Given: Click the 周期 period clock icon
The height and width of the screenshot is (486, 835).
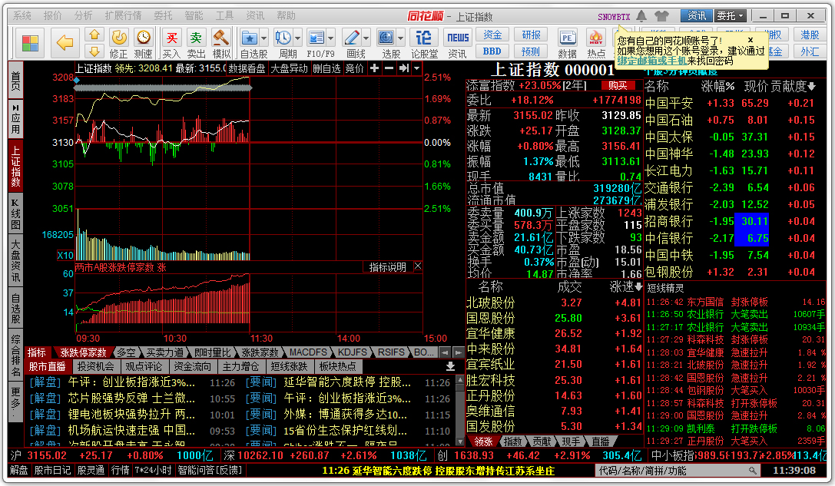Looking at the screenshot, I should [283, 38].
